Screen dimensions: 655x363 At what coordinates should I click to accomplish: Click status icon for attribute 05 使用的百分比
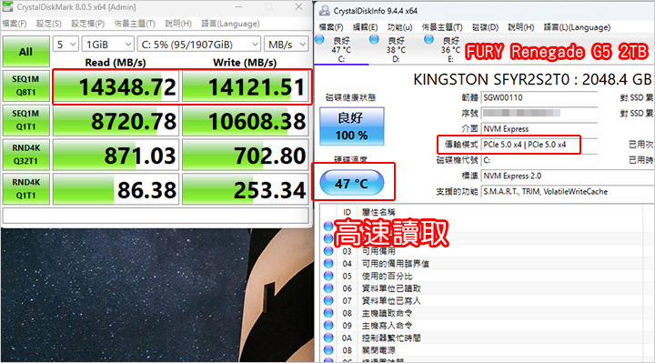328,276
